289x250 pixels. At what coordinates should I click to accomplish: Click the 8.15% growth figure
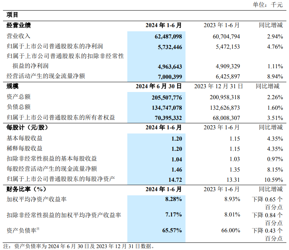pos(275,170)
